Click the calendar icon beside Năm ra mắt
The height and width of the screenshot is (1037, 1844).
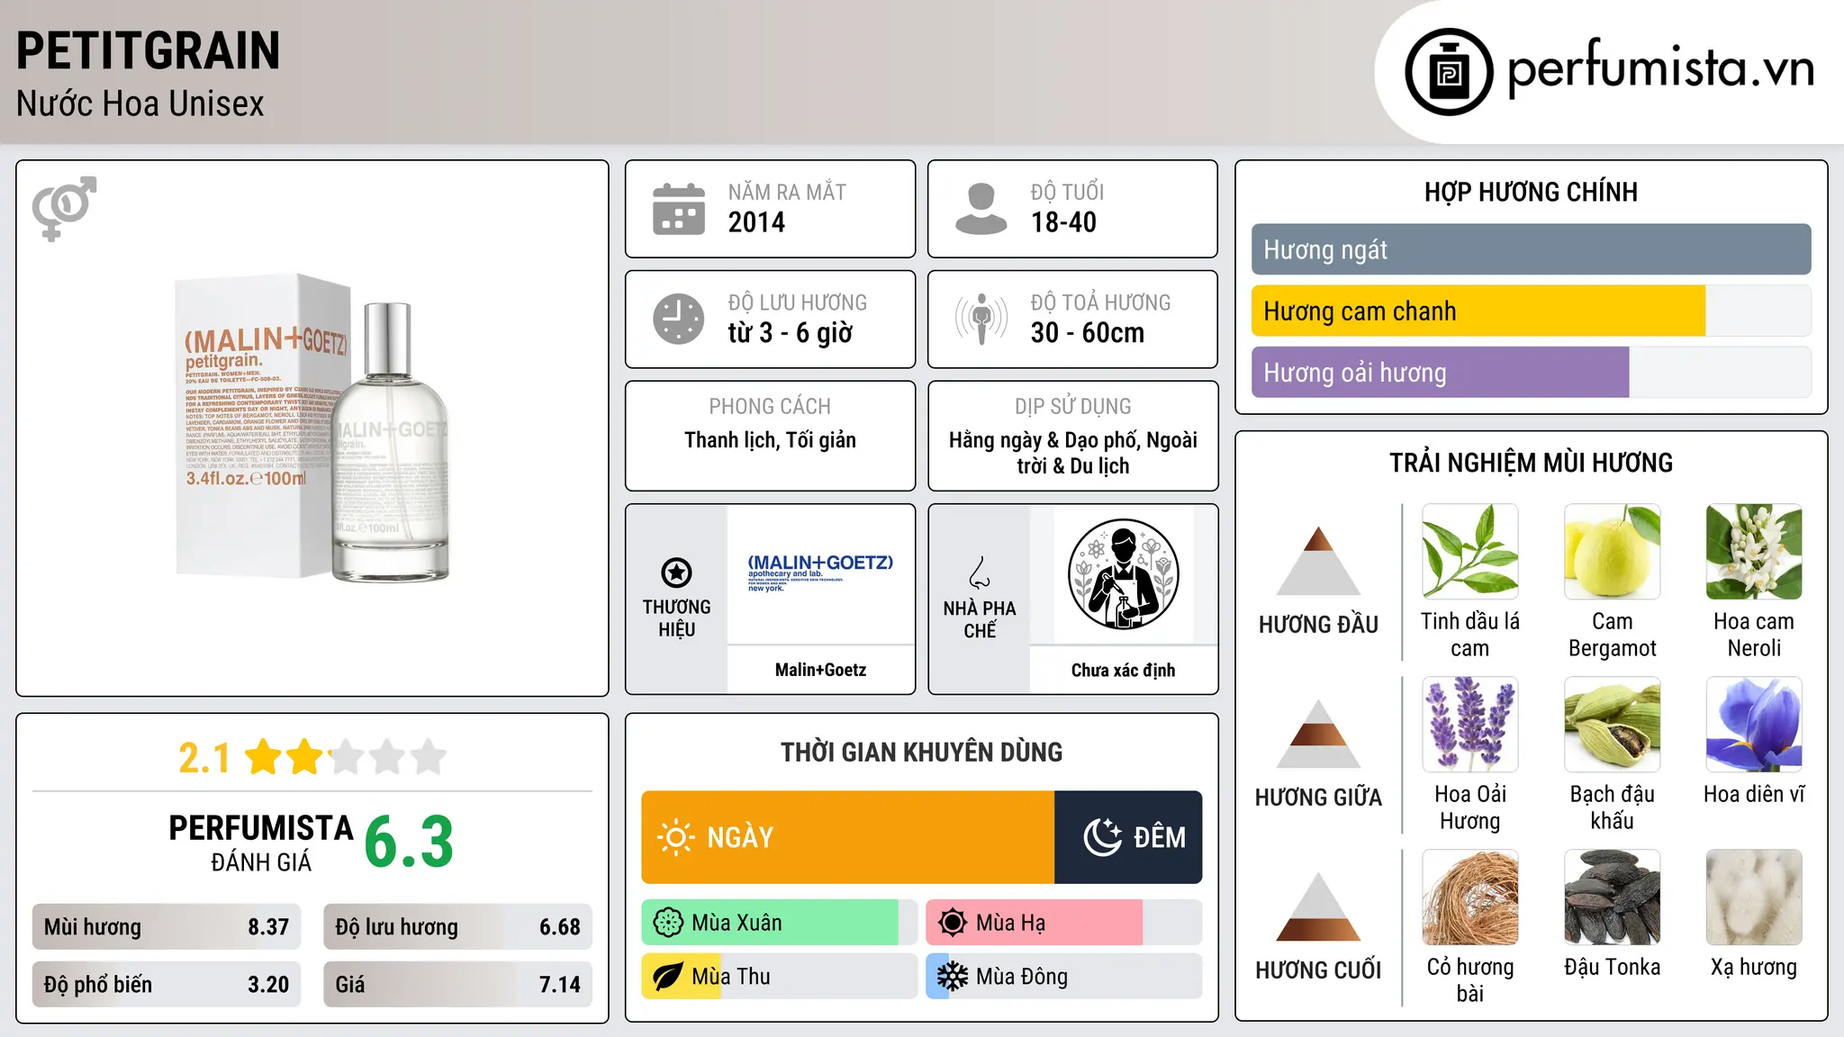(x=679, y=209)
